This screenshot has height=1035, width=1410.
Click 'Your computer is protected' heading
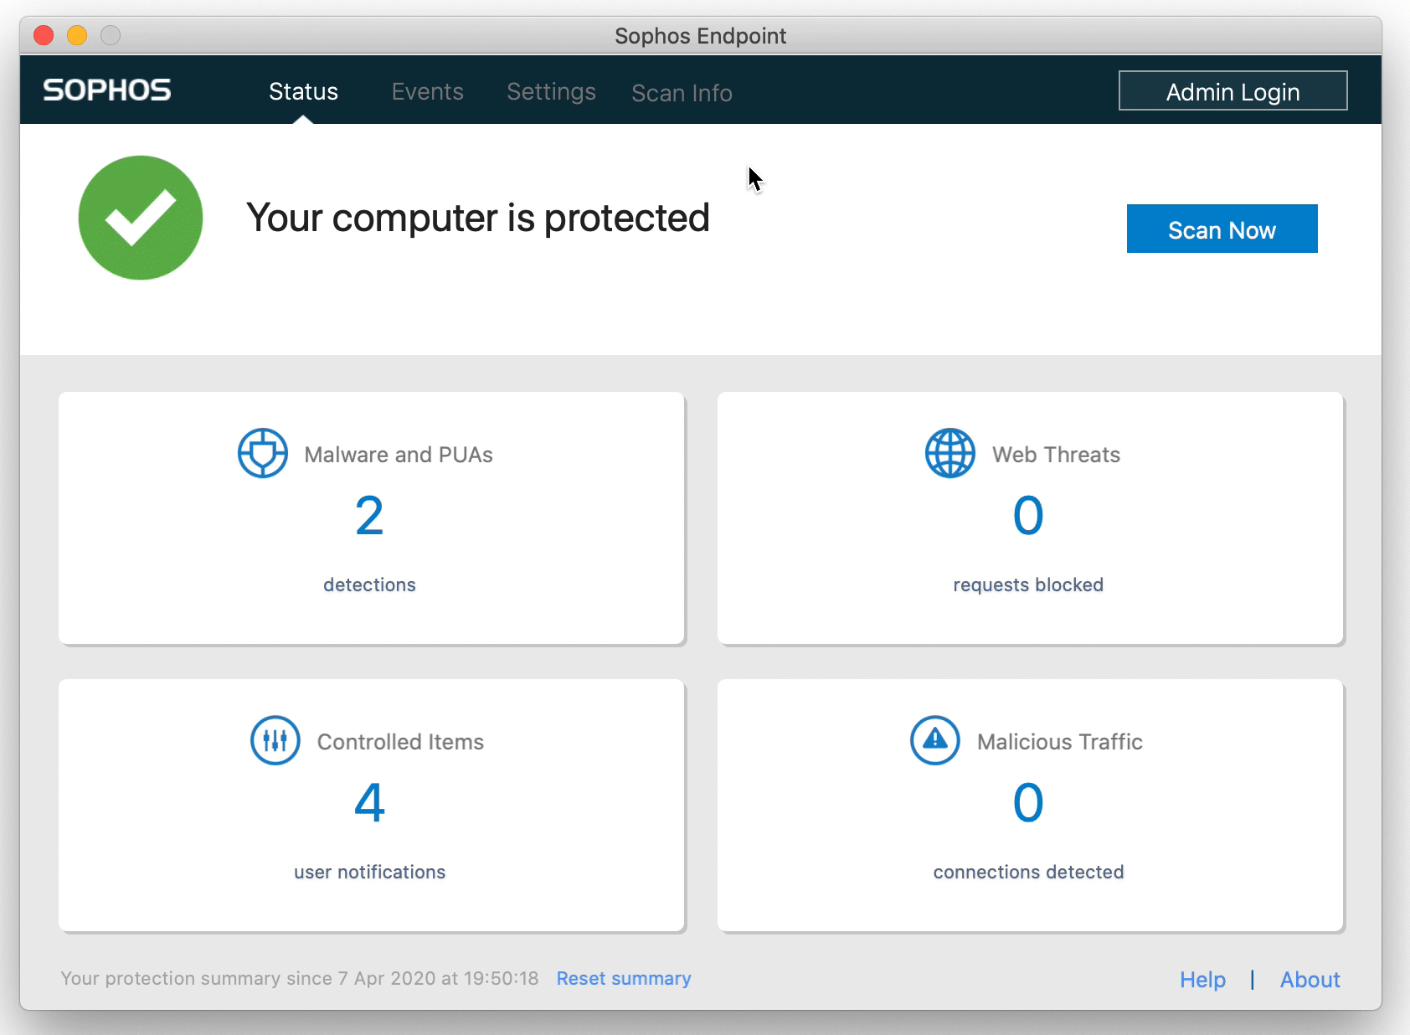coord(478,219)
